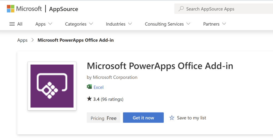
Task: Click the Microsoft four-square logo
Action: pyautogui.click(x=11, y=9)
